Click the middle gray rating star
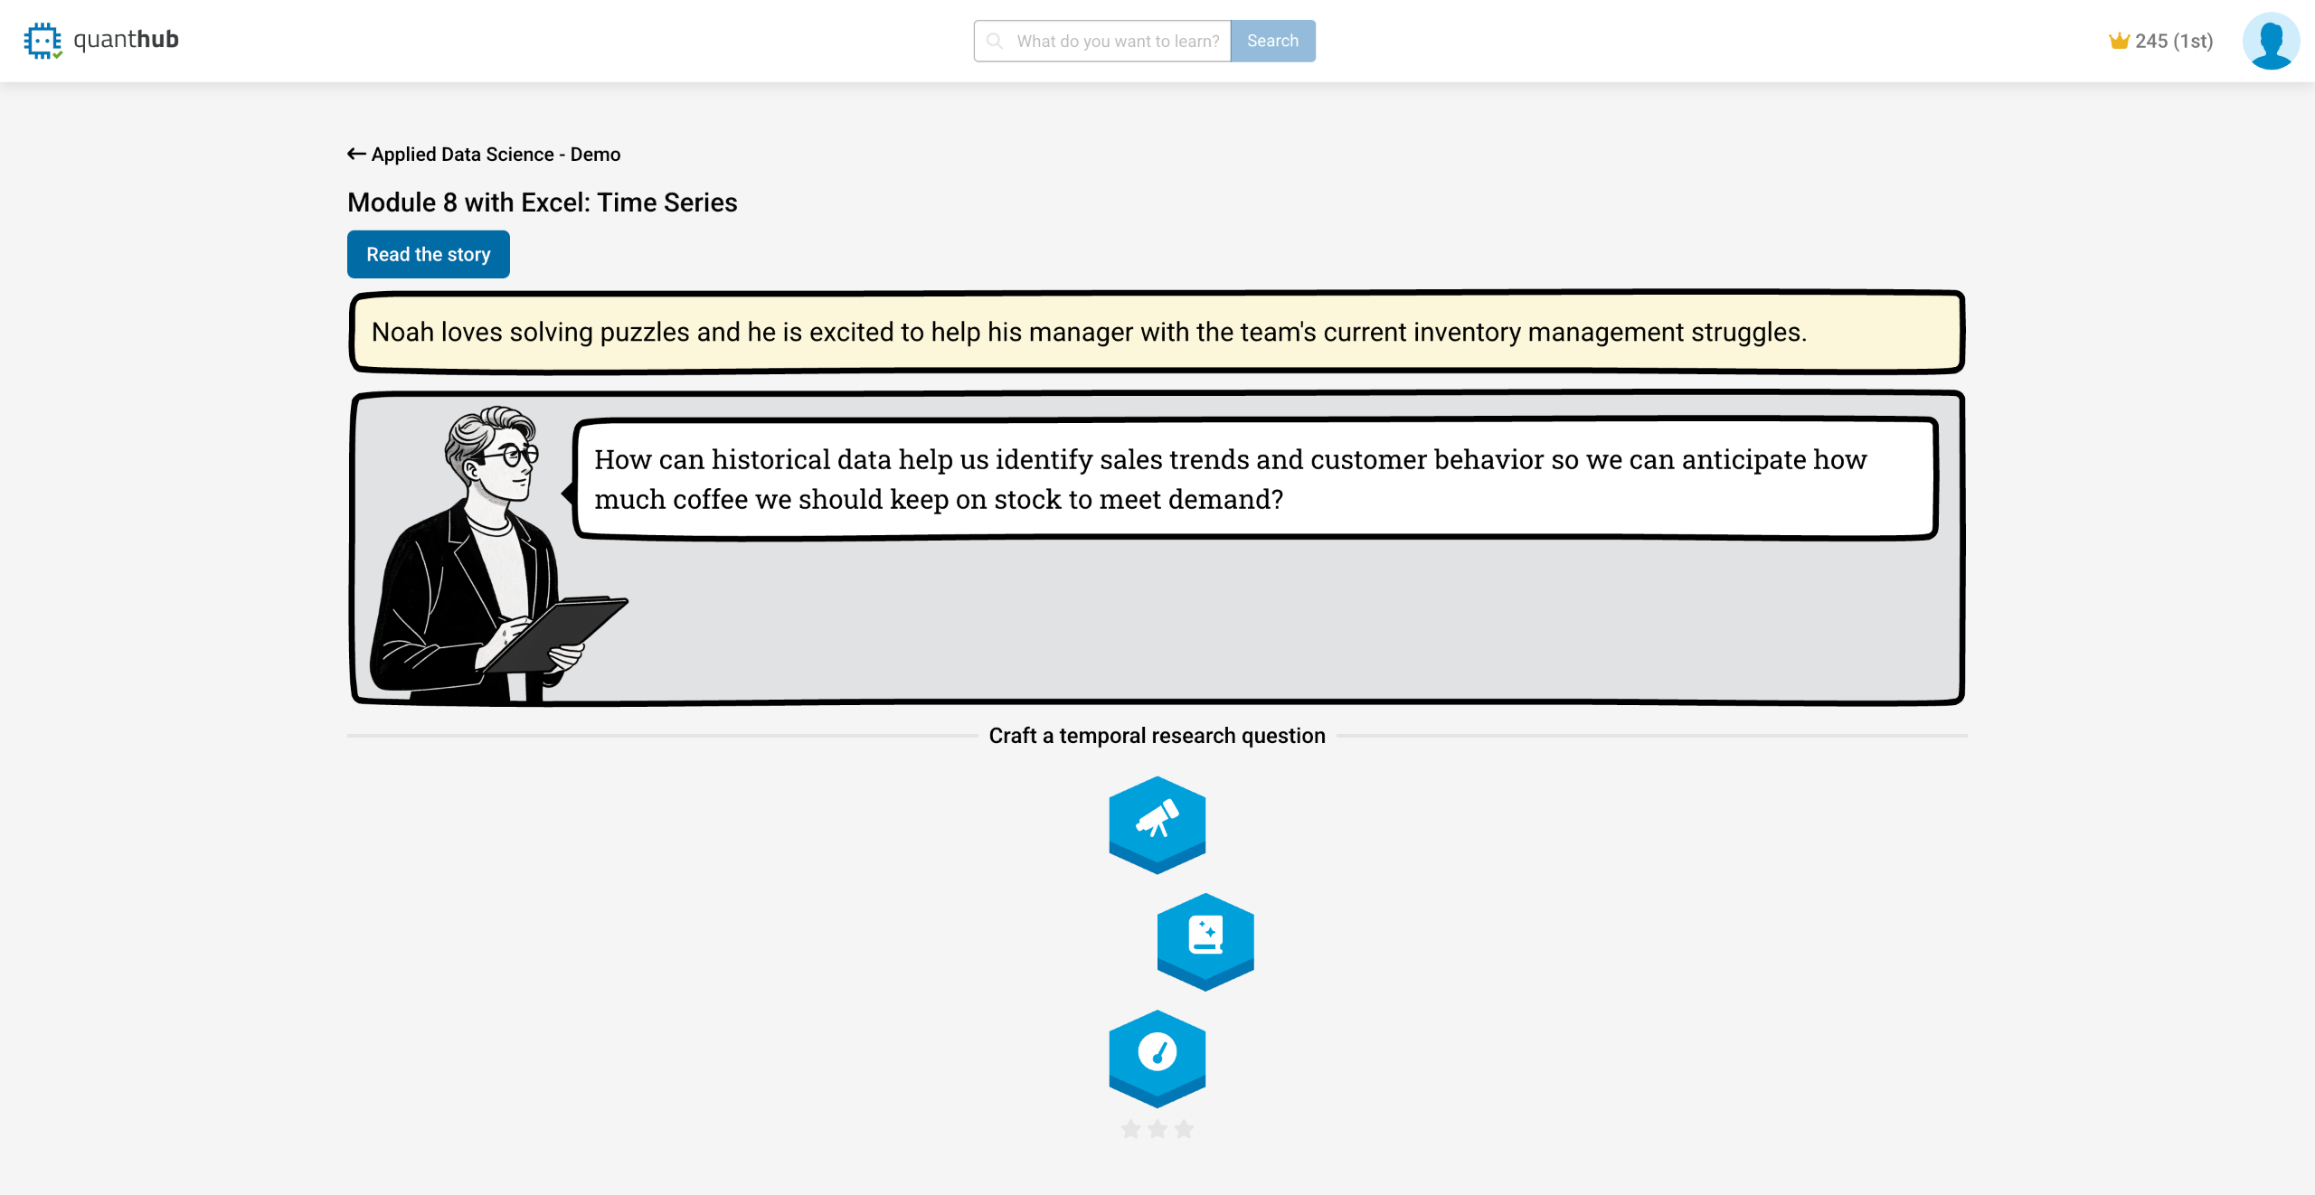2315x1195 pixels. point(1157,1128)
